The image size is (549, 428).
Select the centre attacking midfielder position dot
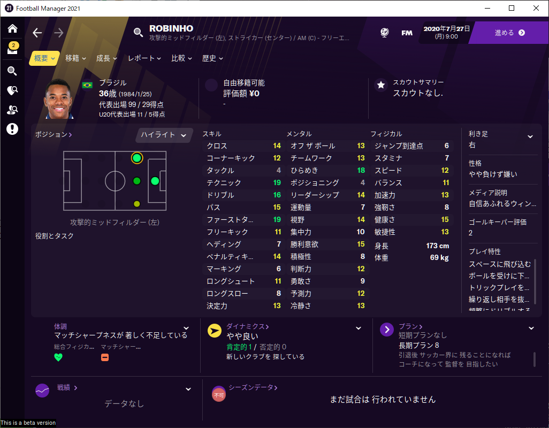coord(137,181)
